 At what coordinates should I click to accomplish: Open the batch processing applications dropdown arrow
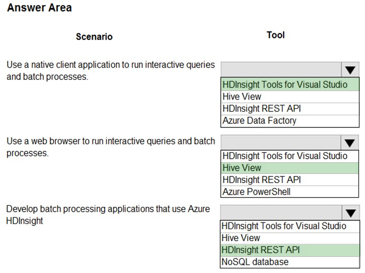(x=351, y=213)
